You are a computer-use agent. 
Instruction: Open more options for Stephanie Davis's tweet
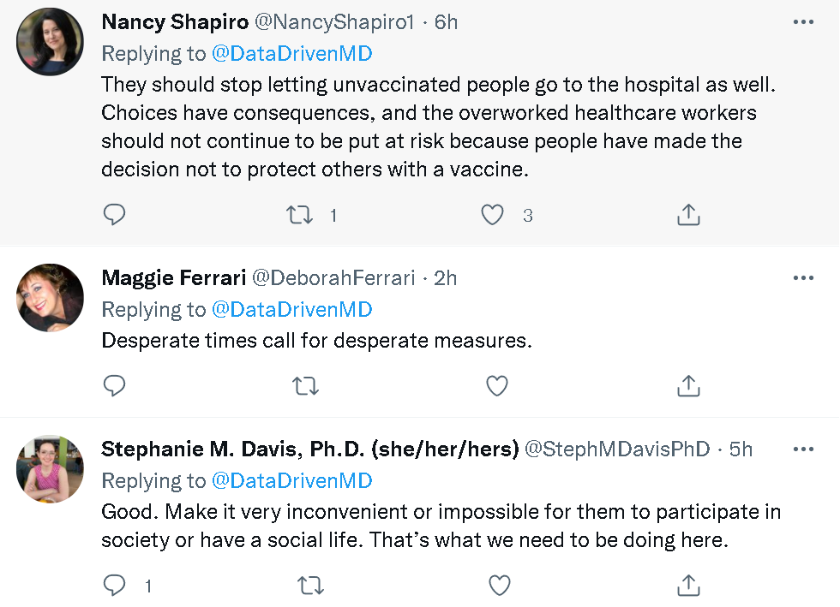pyautogui.click(x=803, y=449)
